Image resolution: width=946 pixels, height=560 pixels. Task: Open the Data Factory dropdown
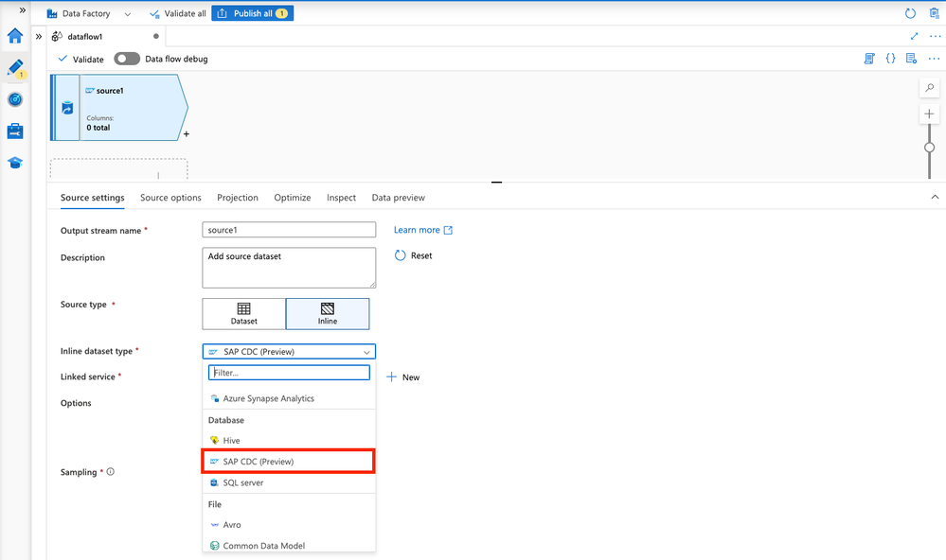89,13
